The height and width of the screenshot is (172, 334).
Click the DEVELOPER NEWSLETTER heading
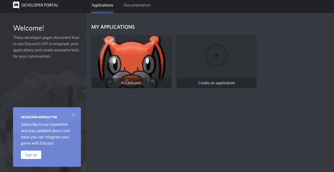tap(39, 117)
